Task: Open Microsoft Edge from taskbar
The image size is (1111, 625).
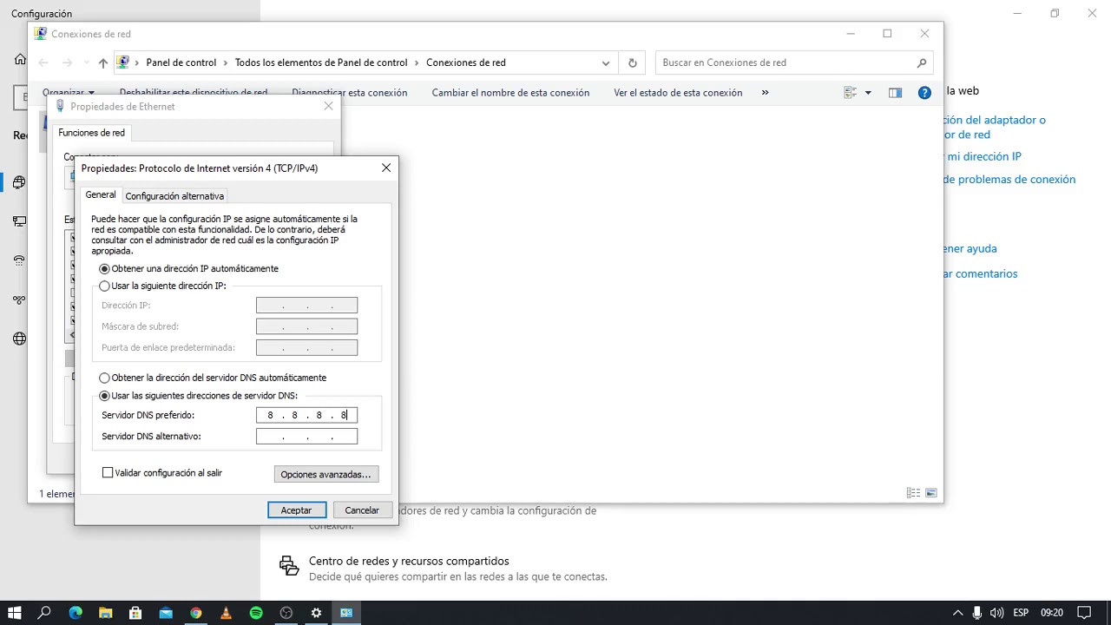Action: click(75, 613)
